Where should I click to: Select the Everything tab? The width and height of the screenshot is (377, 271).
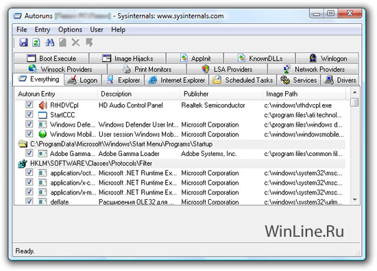38,79
